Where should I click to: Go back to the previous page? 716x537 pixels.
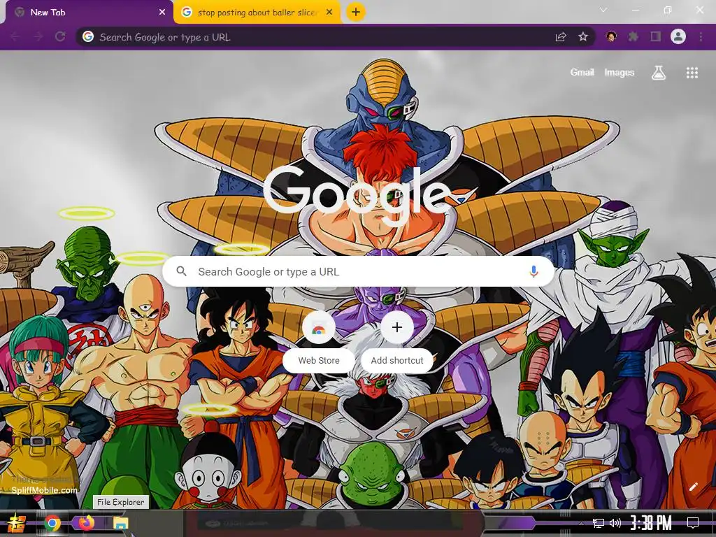tap(15, 37)
